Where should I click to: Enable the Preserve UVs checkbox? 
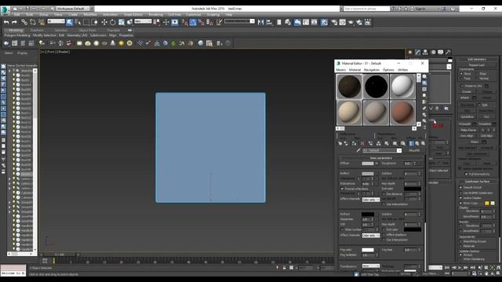tap(462, 86)
